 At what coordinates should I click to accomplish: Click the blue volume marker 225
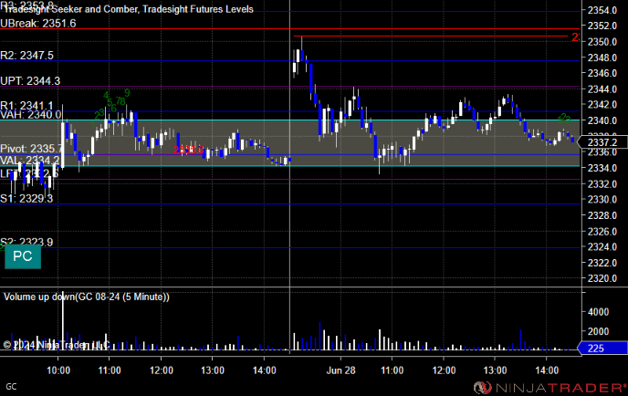pos(602,349)
